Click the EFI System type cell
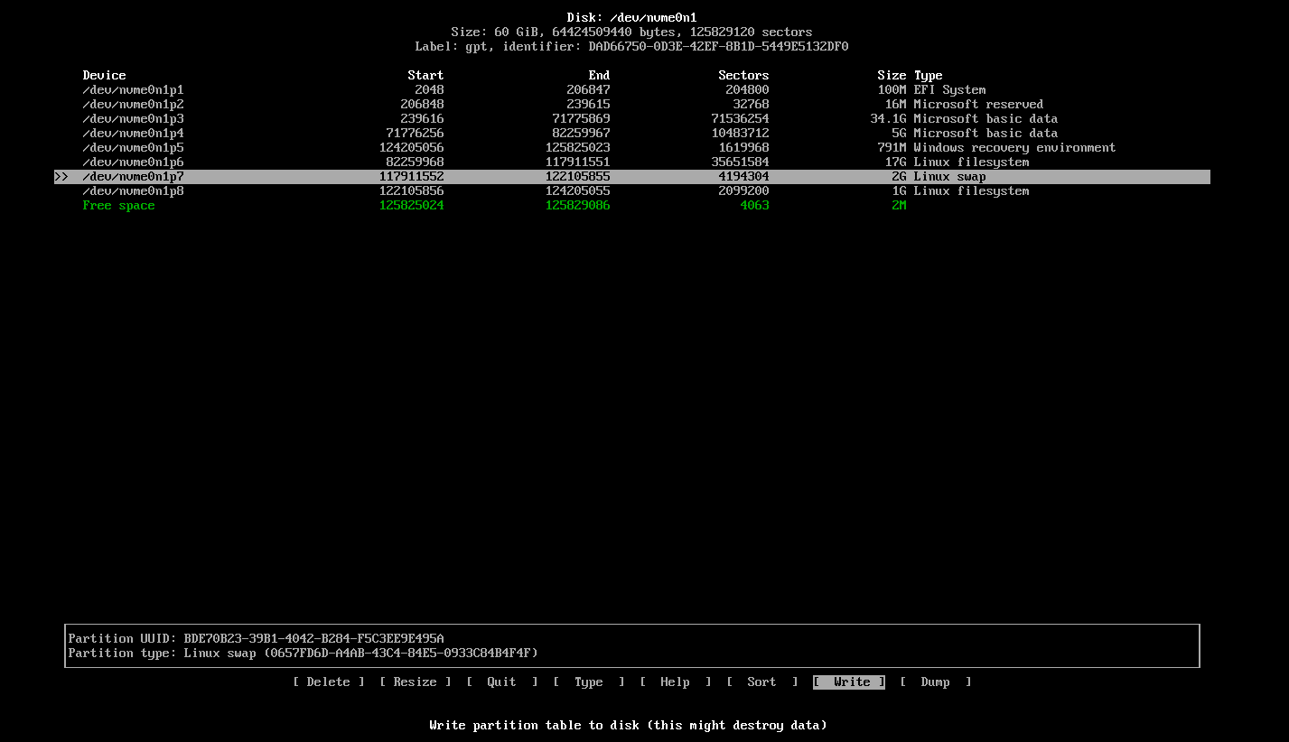The width and height of the screenshot is (1289, 742). pyautogui.click(x=950, y=90)
